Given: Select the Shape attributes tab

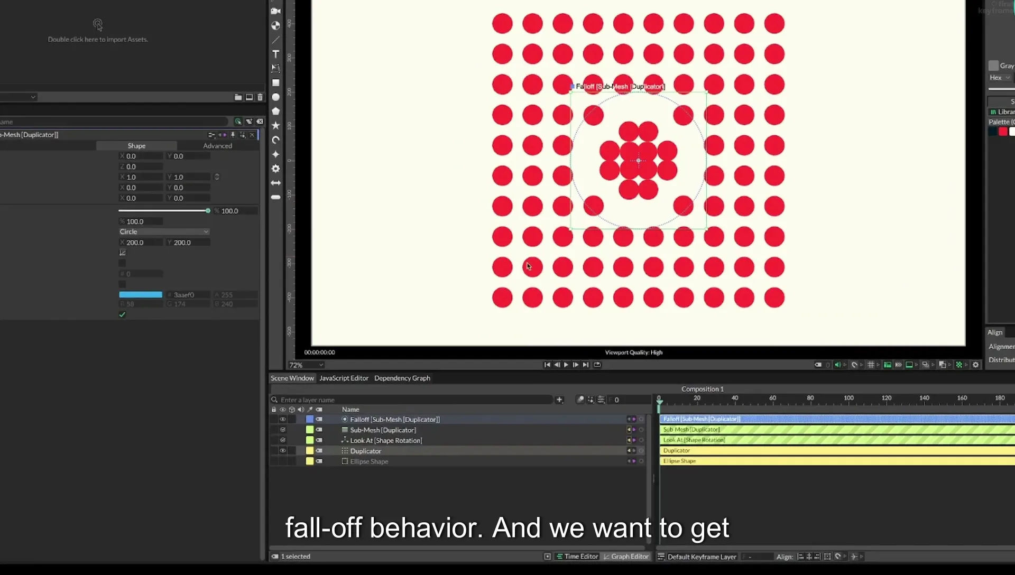Looking at the screenshot, I should pos(136,146).
